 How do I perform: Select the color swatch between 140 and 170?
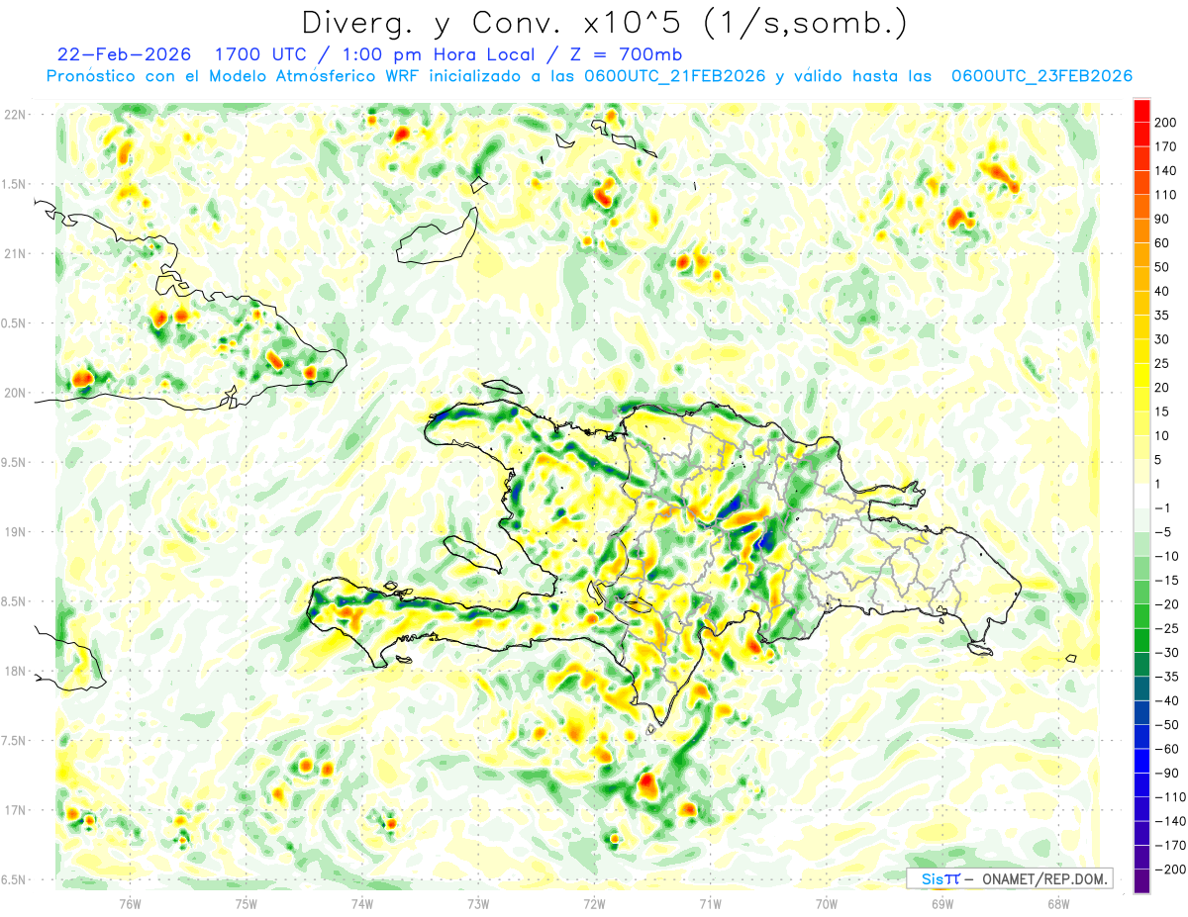(1142, 159)
